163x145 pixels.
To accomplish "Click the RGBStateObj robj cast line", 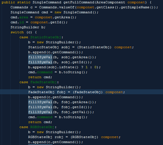I will tap(74, 137).
